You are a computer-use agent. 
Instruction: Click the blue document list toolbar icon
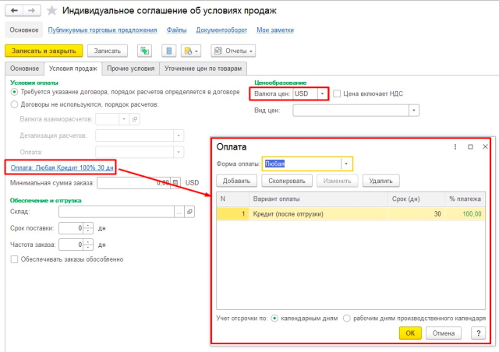(x=168, y=51)
